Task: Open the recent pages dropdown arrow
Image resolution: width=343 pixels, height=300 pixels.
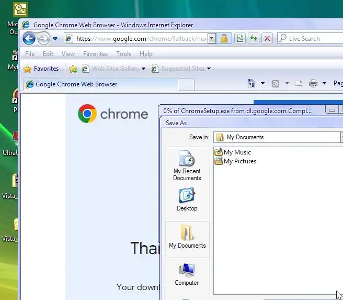Action: (x=55, y=39)
